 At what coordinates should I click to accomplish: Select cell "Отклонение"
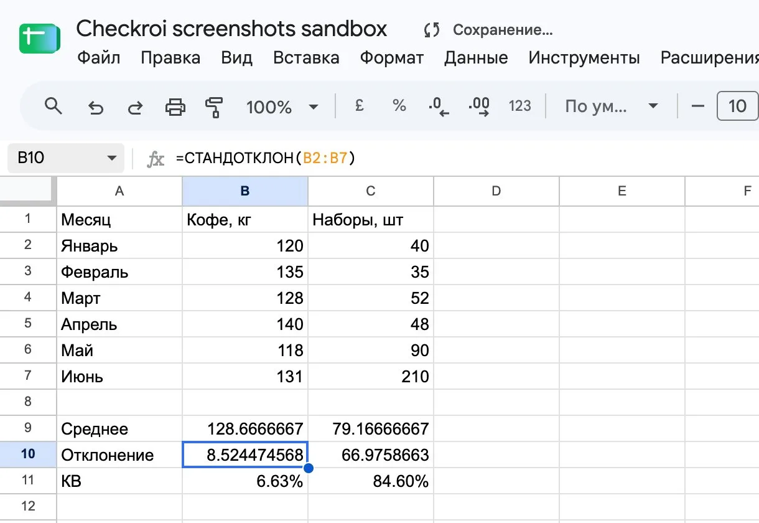(x=119, y=455)
